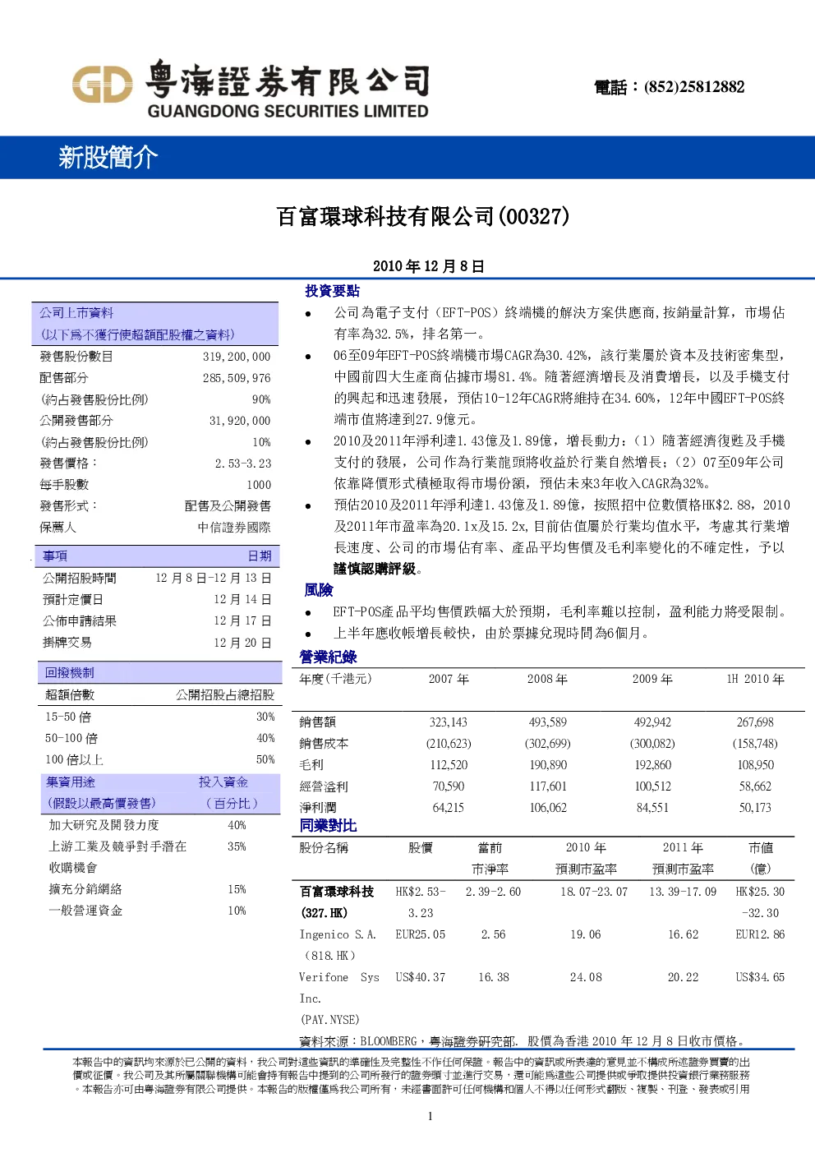Select title 百富環球科技有限公司(00327)

pyautogui.click(x=423, y=216)
